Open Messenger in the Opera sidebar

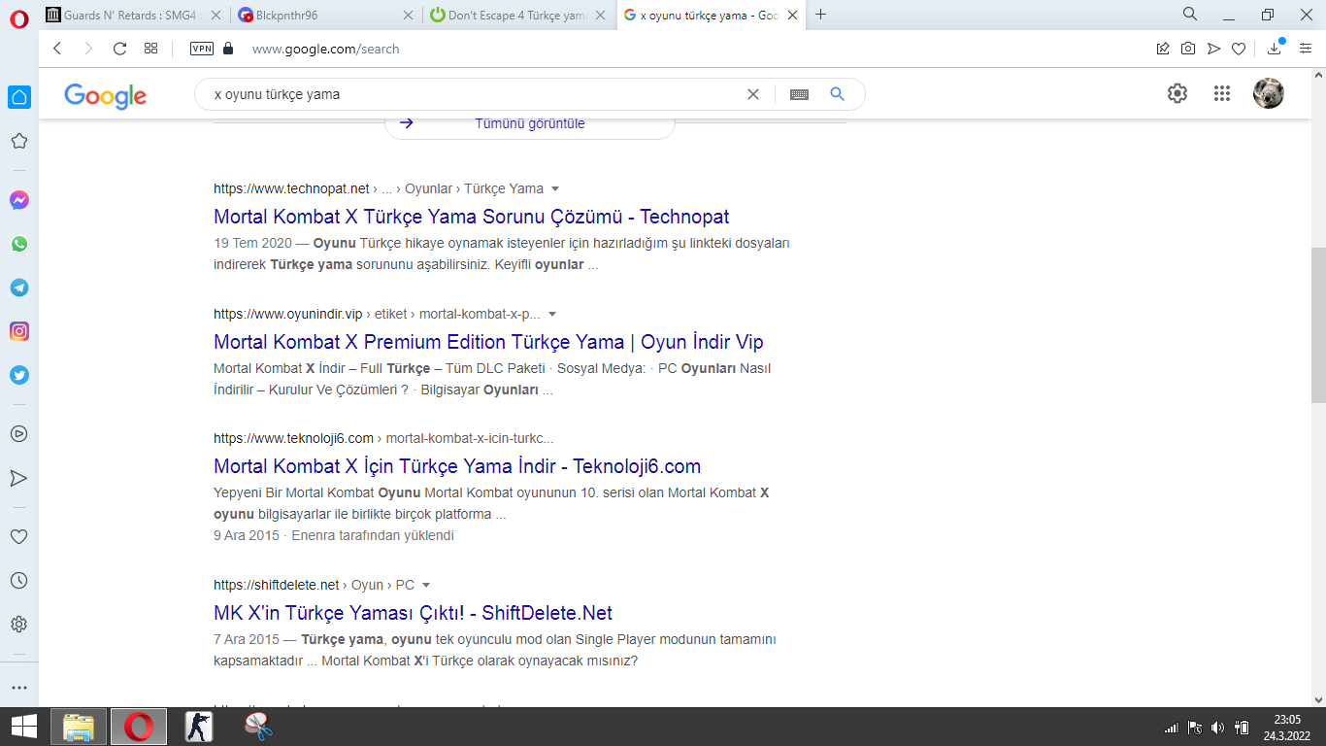tap(19, 200)
